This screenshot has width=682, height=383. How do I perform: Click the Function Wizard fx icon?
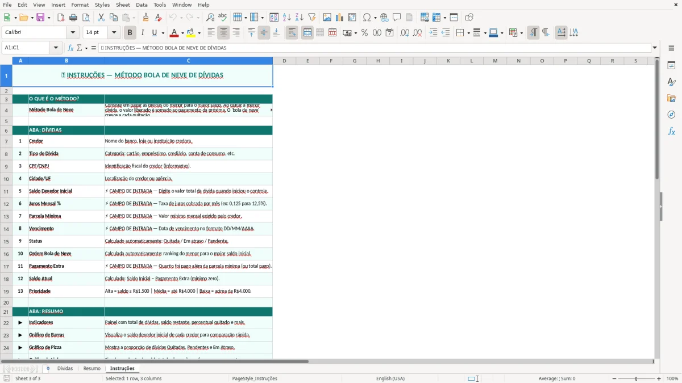tap(70, 48)
